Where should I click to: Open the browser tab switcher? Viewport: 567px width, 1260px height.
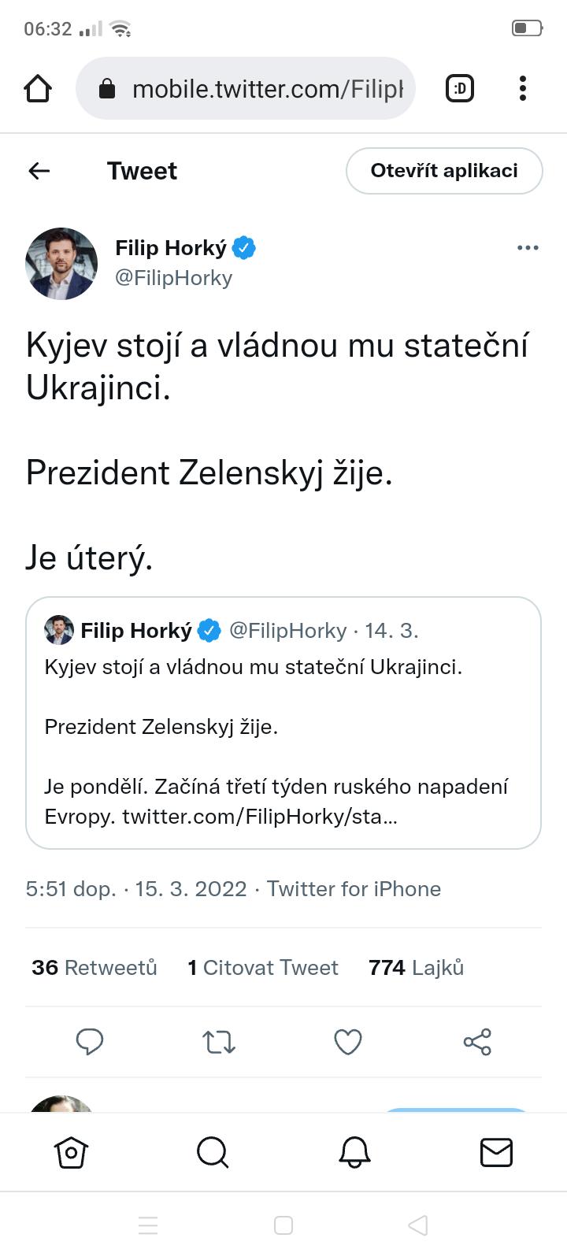460,89
